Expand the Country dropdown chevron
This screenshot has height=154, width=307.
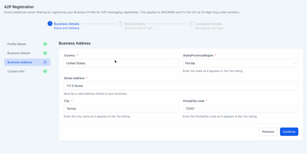(176, 63)
